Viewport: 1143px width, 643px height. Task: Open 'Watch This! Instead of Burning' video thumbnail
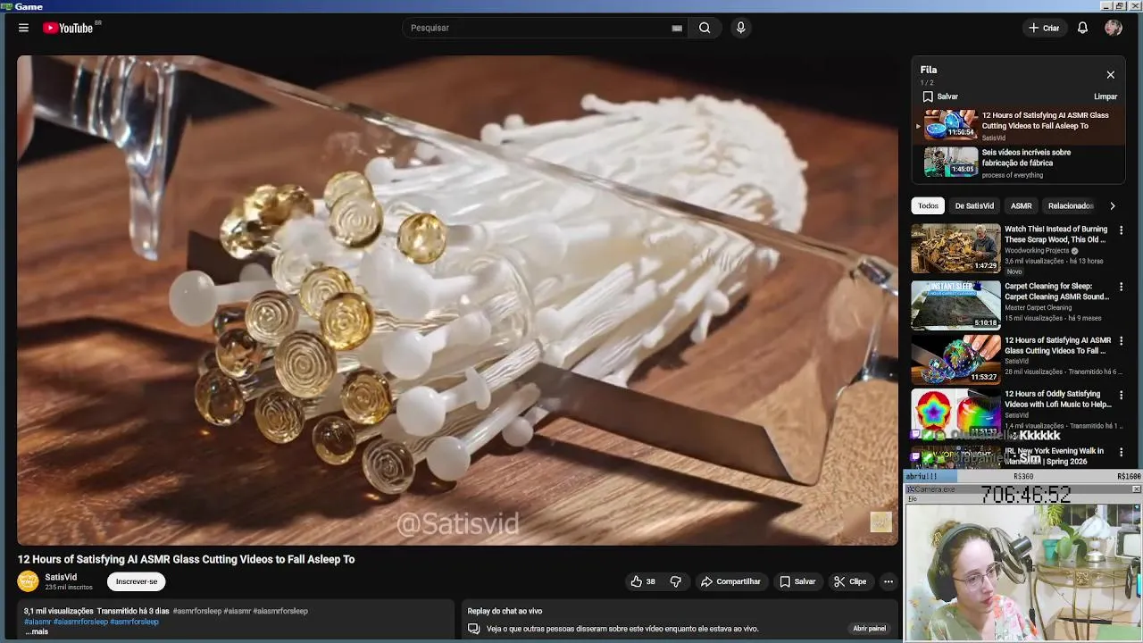(x=955, y=248)
